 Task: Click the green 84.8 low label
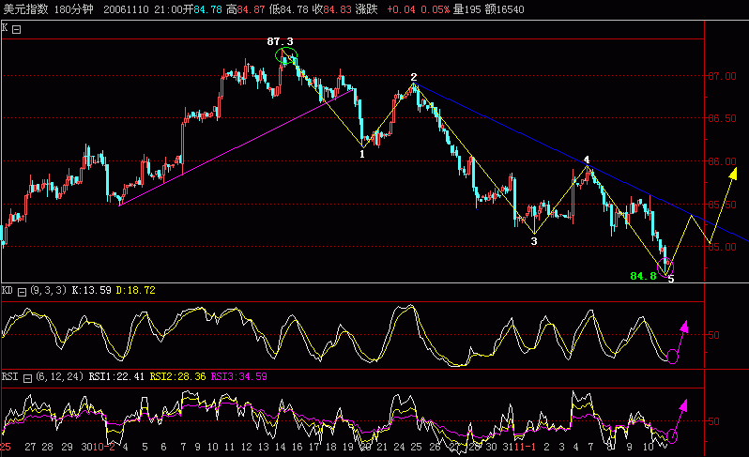coord(643,276)
